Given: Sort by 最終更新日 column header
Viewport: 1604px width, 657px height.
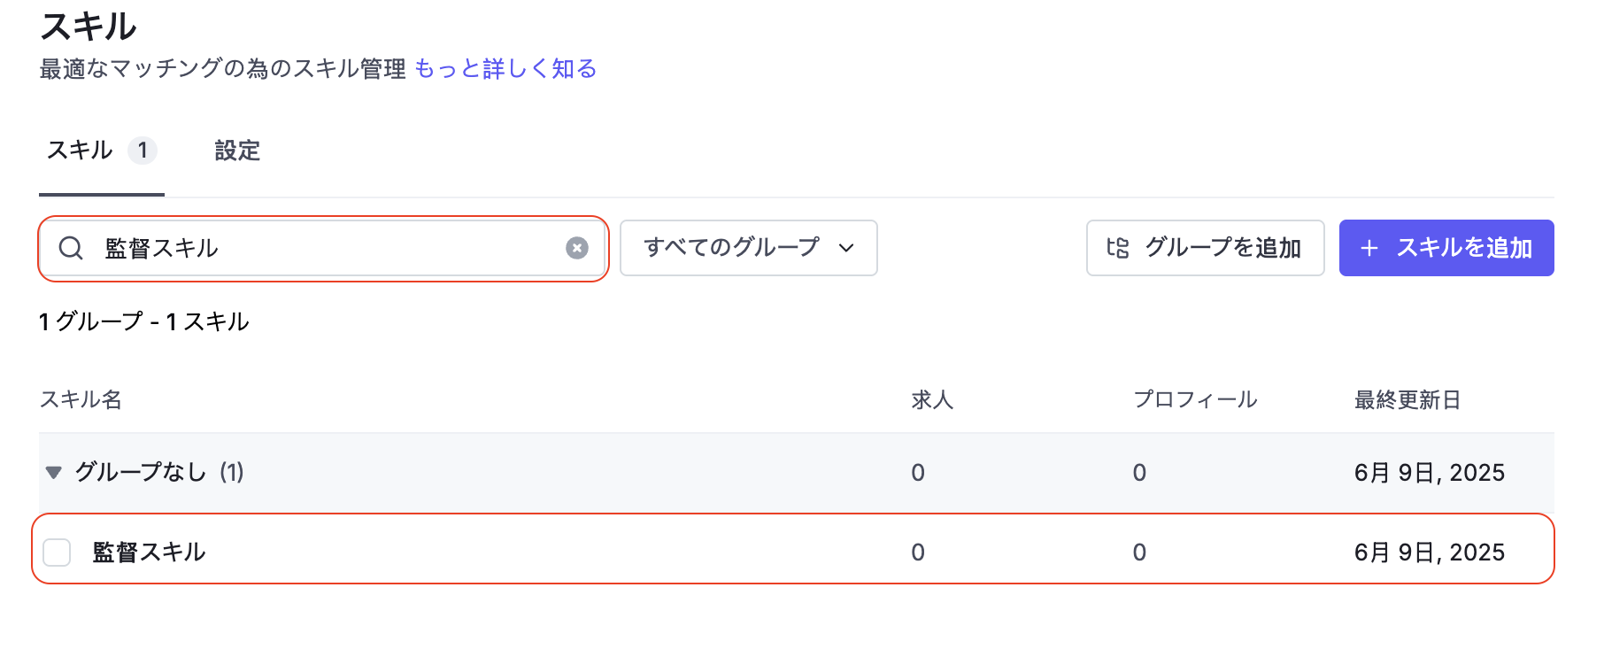Looking at the screenshot, I should tap(1407, 399).
